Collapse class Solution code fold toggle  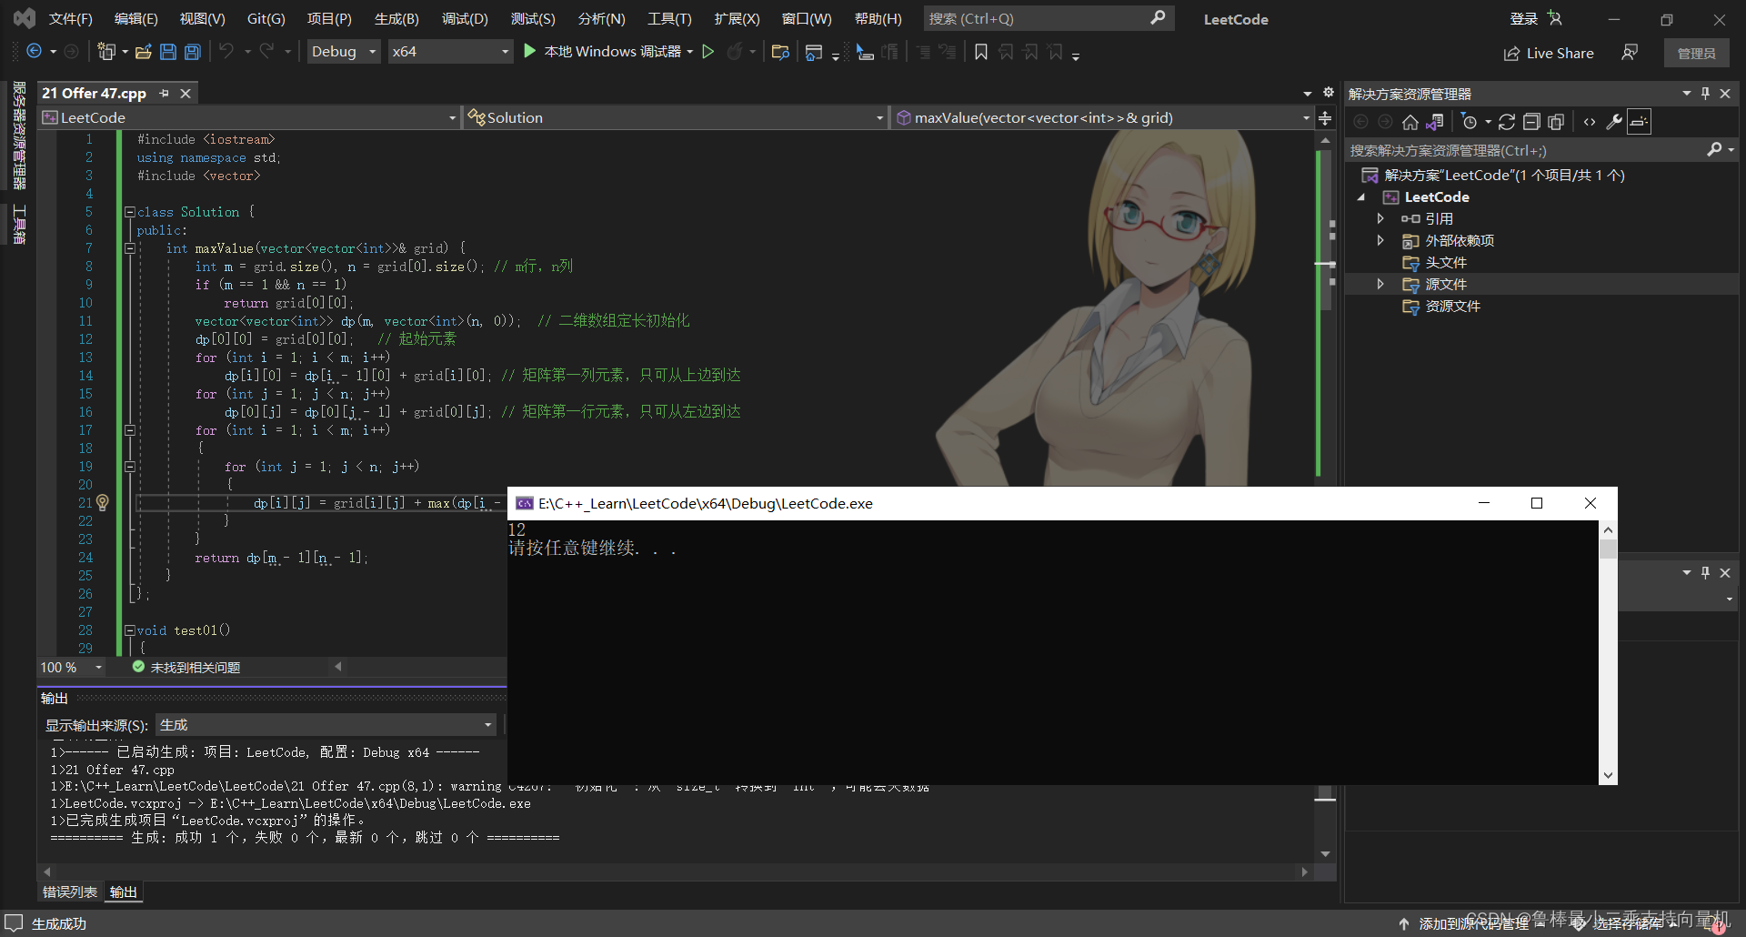click(129, 212)
